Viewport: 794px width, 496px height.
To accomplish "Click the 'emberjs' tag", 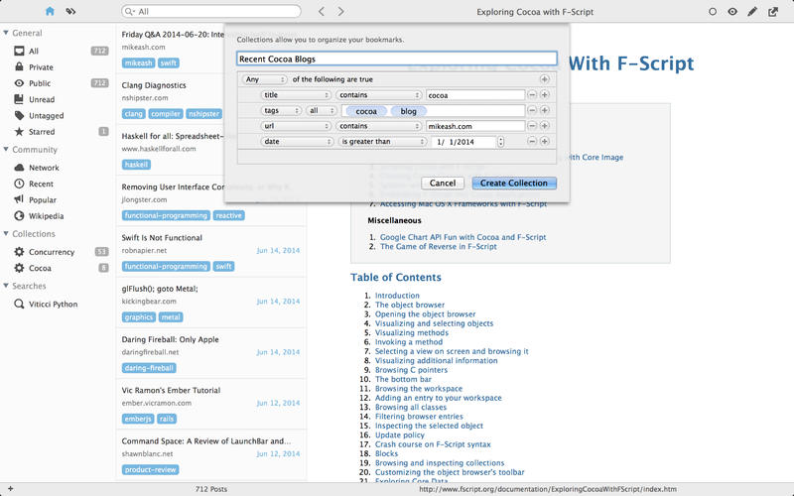I will [x=138, y=419].
